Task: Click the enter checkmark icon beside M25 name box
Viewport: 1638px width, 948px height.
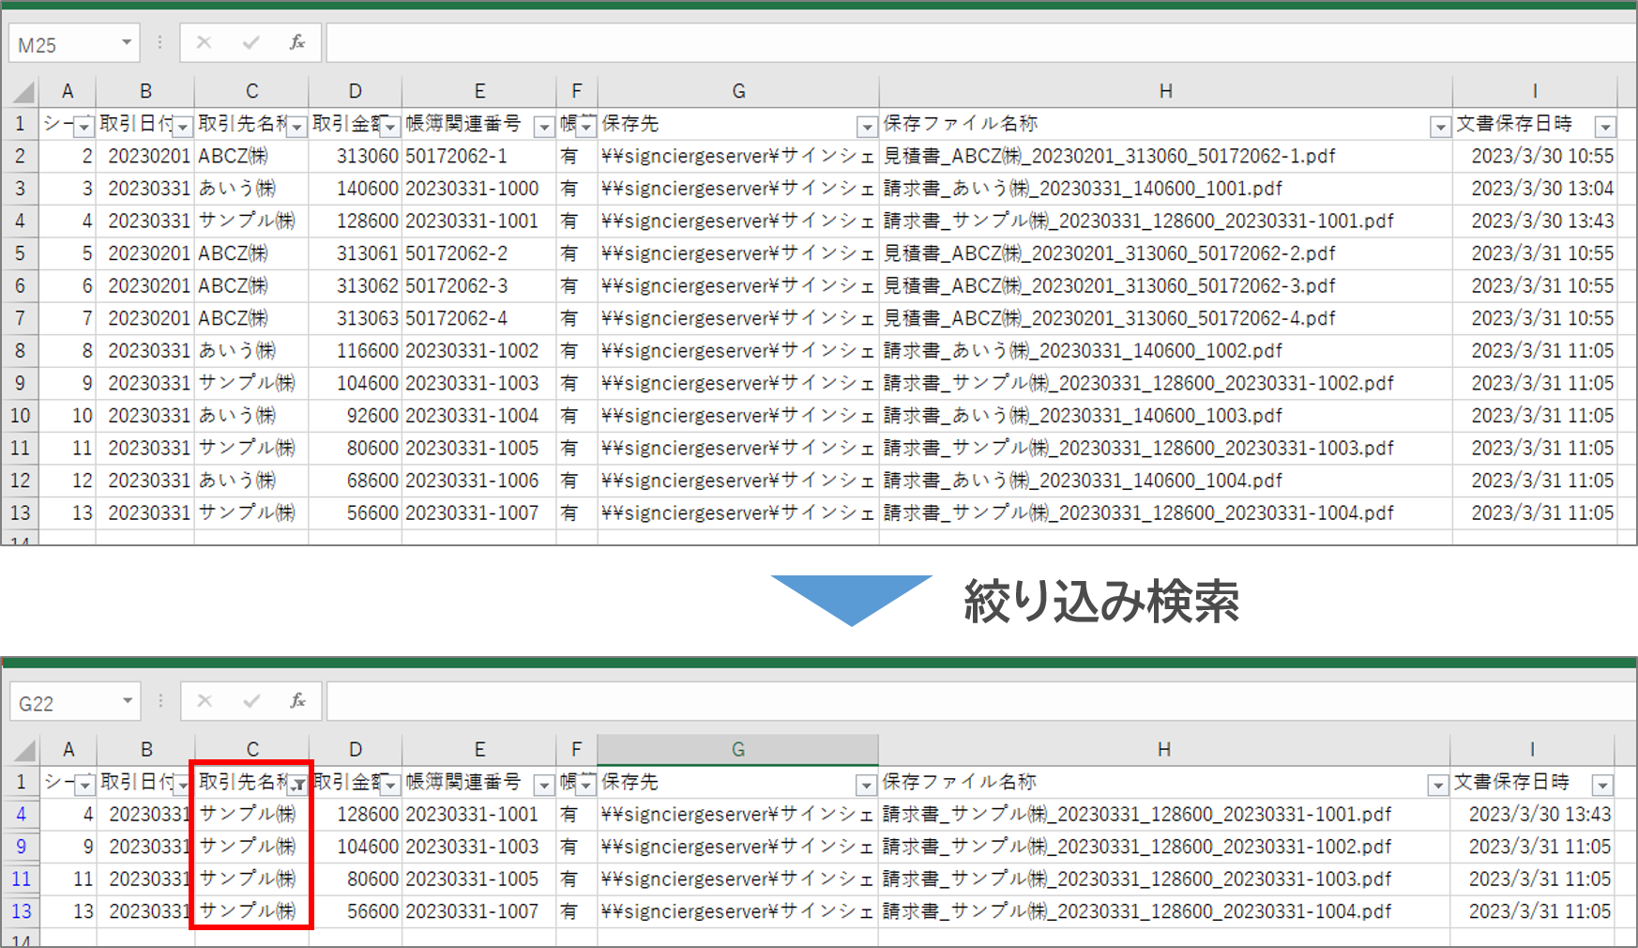Action: pos(250,43)
